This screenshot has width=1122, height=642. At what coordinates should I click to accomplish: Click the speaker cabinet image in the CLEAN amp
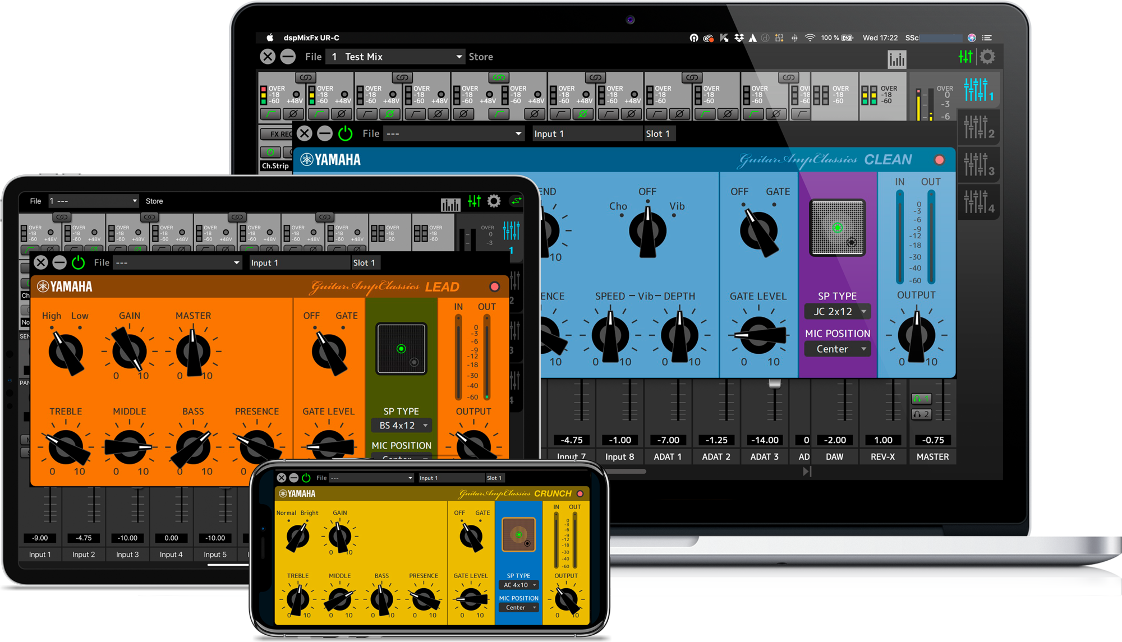837,228
